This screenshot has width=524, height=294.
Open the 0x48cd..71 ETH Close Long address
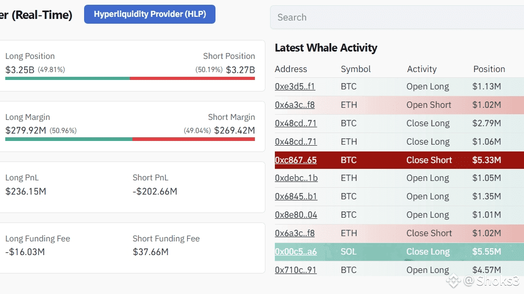click(296, 142)
